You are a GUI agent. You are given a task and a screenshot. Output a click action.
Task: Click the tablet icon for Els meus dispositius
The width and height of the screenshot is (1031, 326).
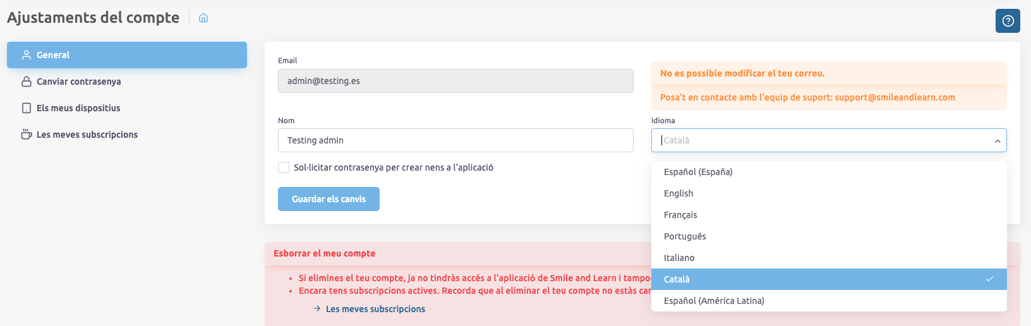tap(27, 108)
